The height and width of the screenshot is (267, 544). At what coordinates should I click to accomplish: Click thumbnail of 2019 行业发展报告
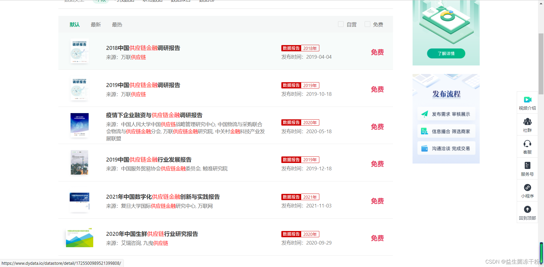point(80,162)
